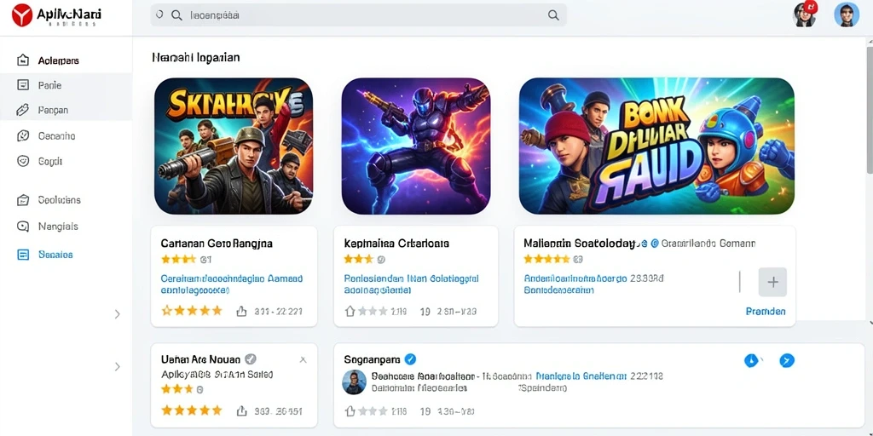This screenshot has height=436, width=873.
Task: Expand the upper sidebar chevron arrow
Action: point(118,314)
